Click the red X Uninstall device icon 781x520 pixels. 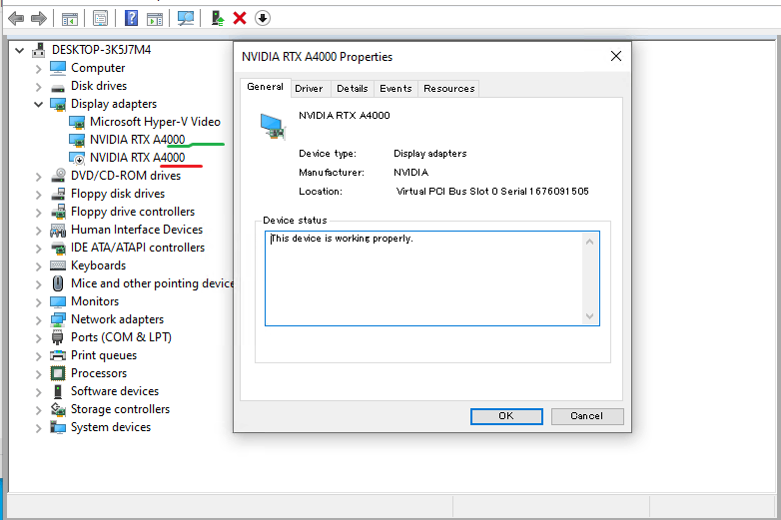[240, 18]
